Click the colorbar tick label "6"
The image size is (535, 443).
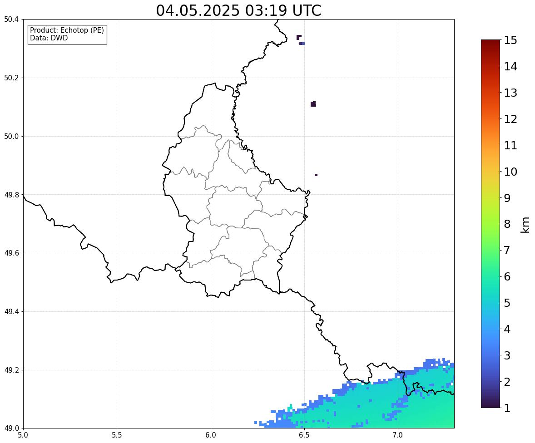pos(507,276)
